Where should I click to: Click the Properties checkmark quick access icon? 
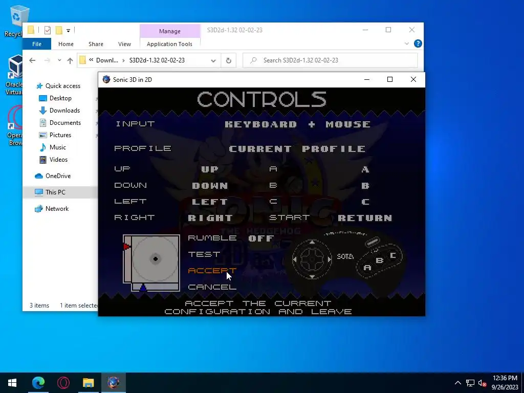coord(48,30)
